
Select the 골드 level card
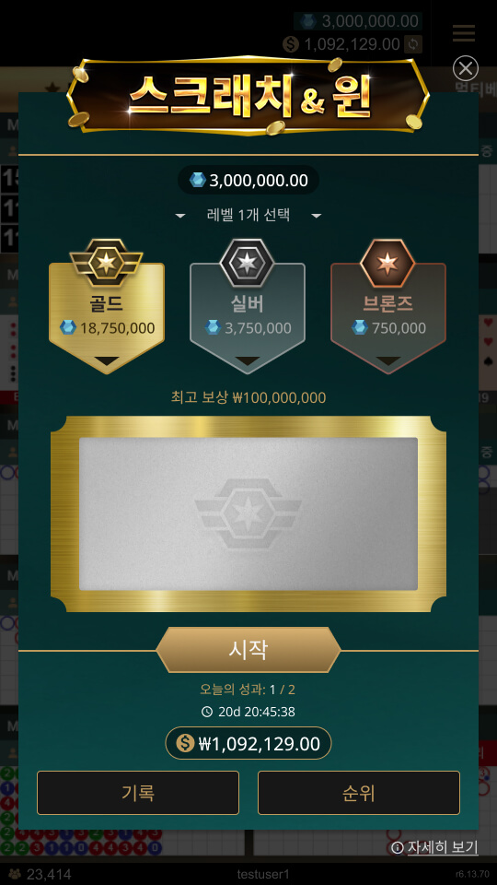click(107, 318)
